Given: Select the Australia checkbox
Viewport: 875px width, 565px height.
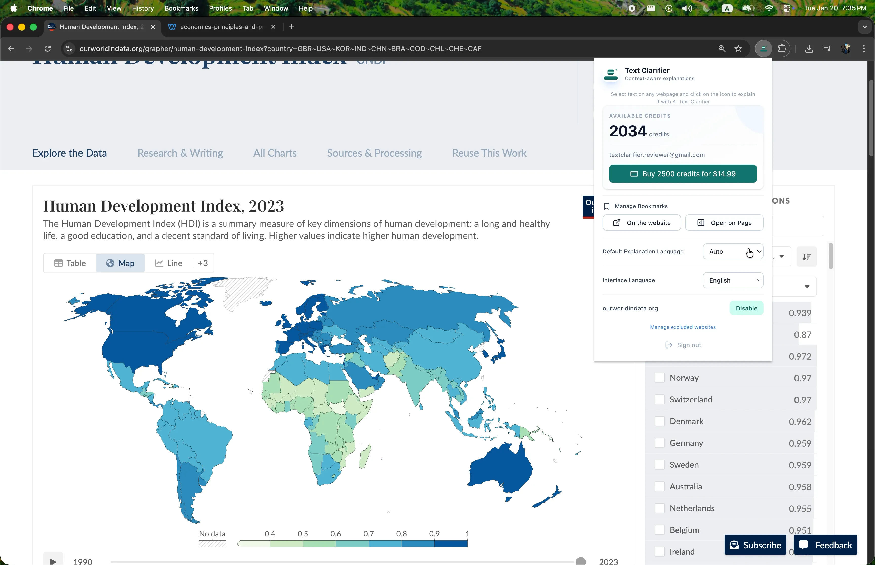Looking at the screenshot, I should click(660, 487).
